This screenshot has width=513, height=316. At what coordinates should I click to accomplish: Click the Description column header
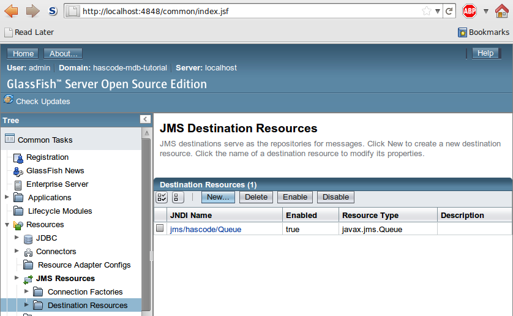pos(474,215)
